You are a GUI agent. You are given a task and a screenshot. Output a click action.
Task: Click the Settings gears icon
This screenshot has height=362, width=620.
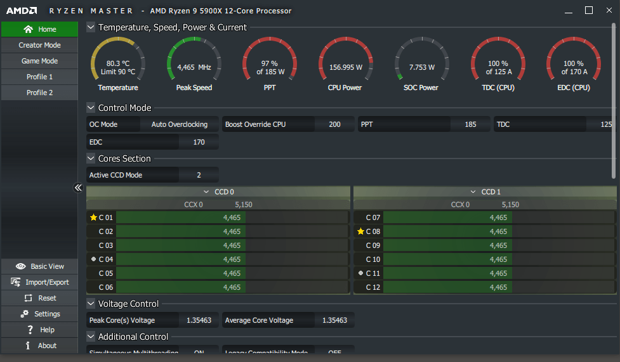tap(25, 314)
